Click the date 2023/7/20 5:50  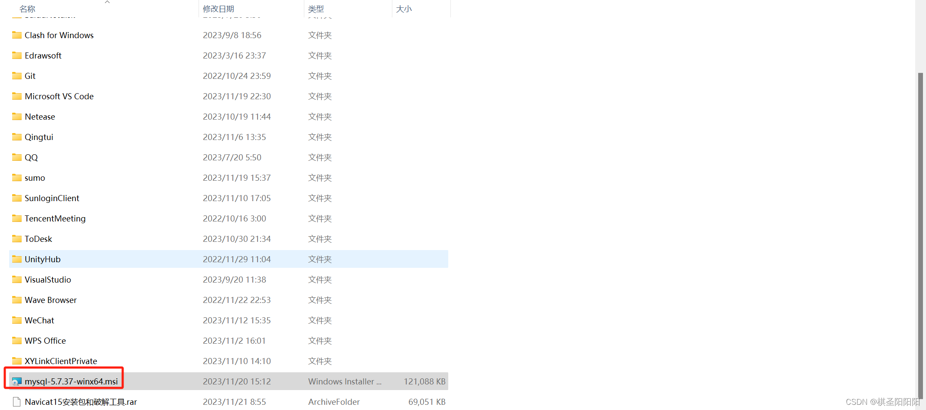tap(232, 157)
